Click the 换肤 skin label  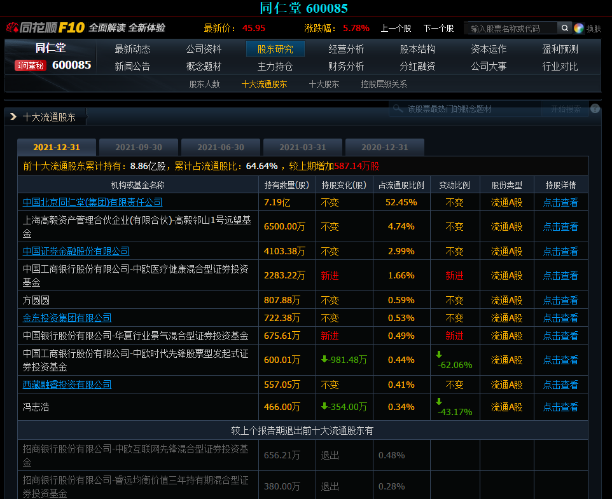(594, 29)
